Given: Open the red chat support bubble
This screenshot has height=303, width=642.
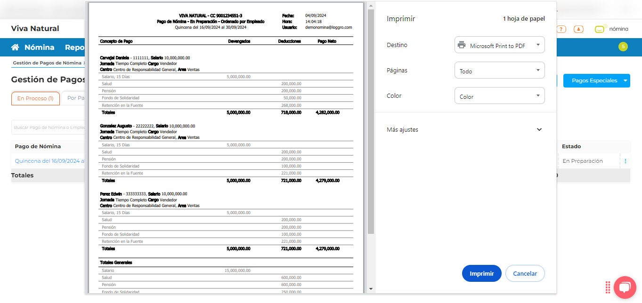Looking at the screenshot, I should click(625, 287).
